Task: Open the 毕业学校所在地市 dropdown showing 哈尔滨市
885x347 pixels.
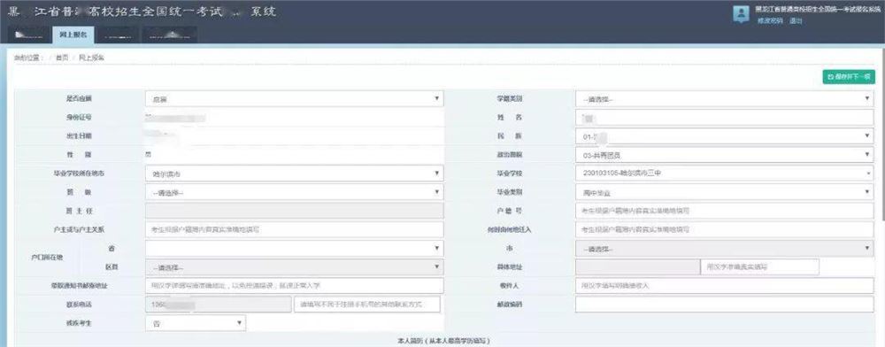Action: pyautogui.click(x=294, y=173)
